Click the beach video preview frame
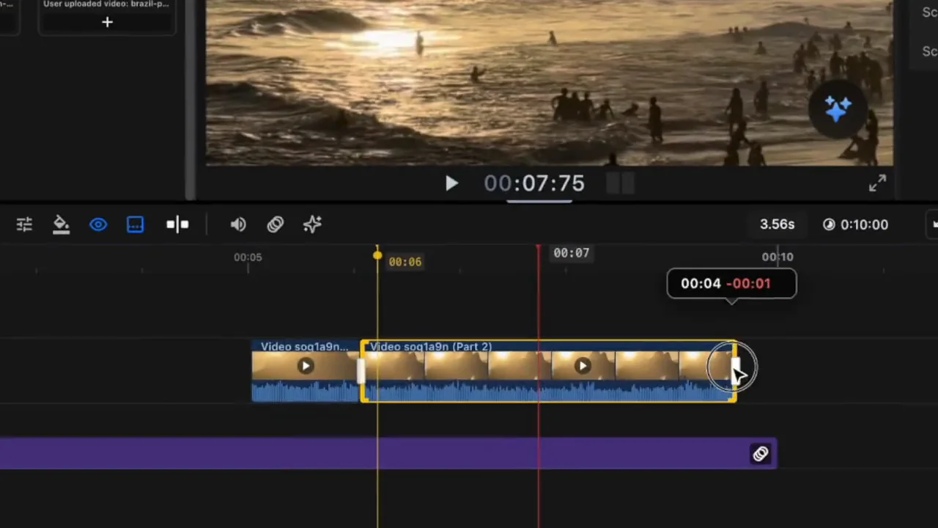Viewport: 938px width, 528px height. pyautogui.click(x=549, y=83)
